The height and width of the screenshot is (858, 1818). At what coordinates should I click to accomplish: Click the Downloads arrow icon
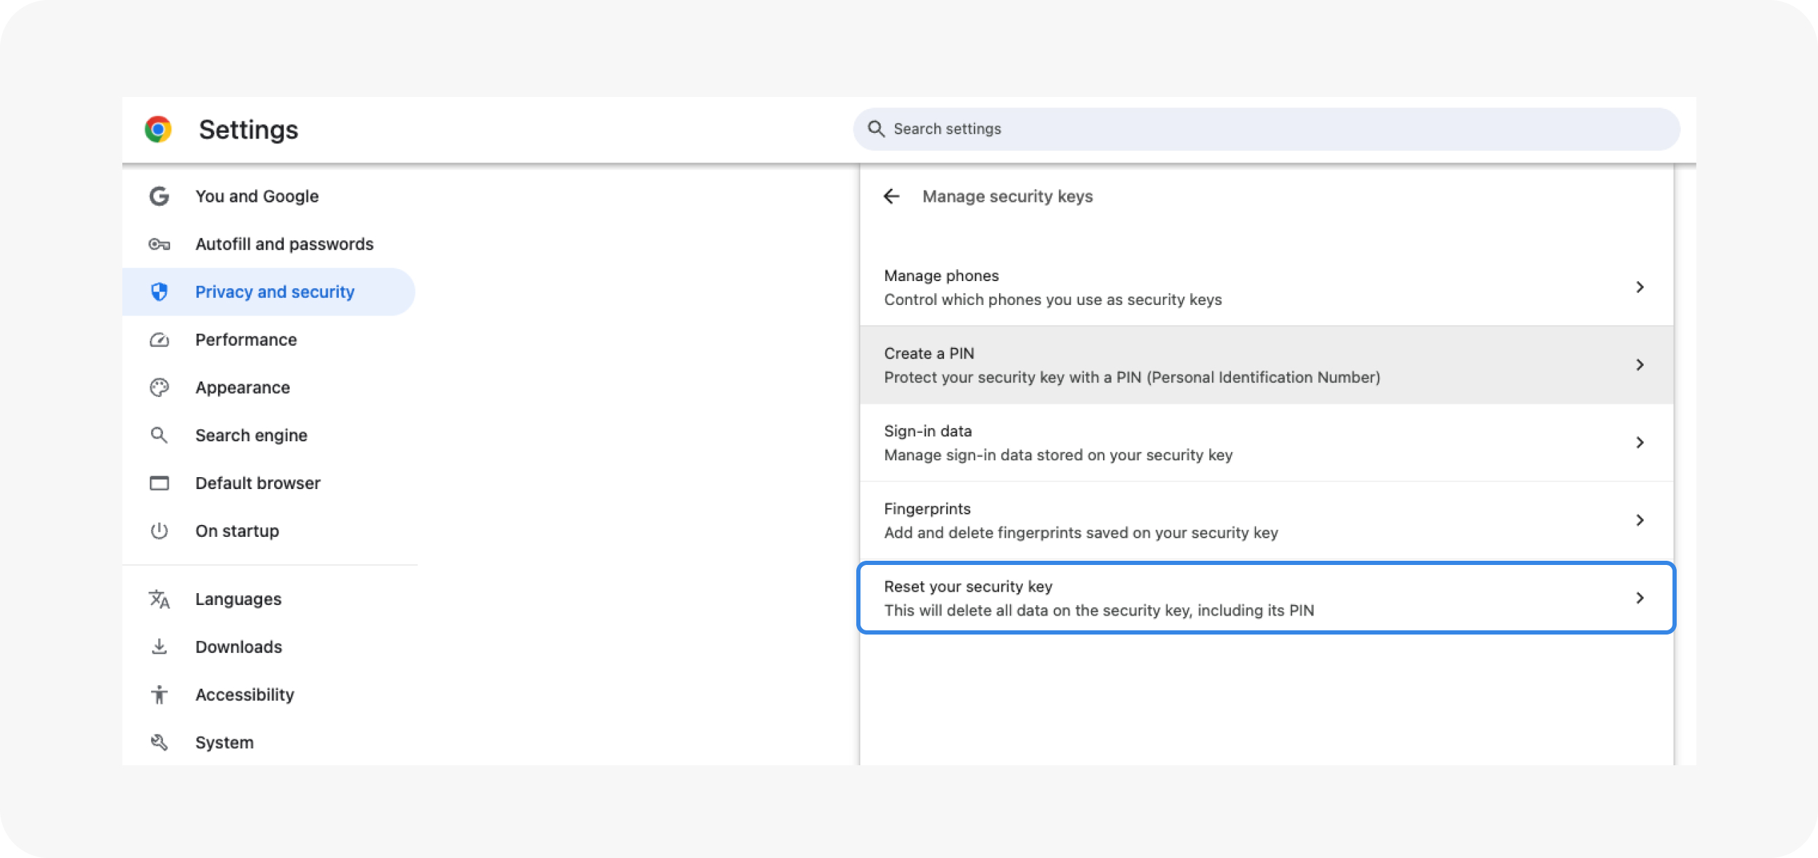(160, 646)
